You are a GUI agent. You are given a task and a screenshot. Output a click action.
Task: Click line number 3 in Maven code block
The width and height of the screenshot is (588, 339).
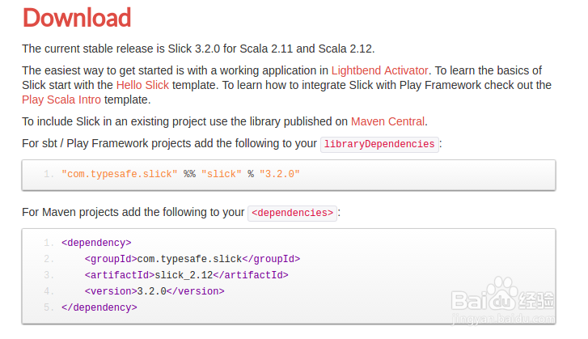coord(49,275)
